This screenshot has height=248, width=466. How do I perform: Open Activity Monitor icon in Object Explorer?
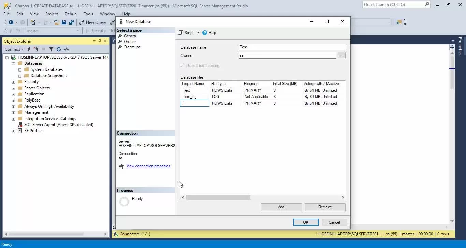pos(66,49)
